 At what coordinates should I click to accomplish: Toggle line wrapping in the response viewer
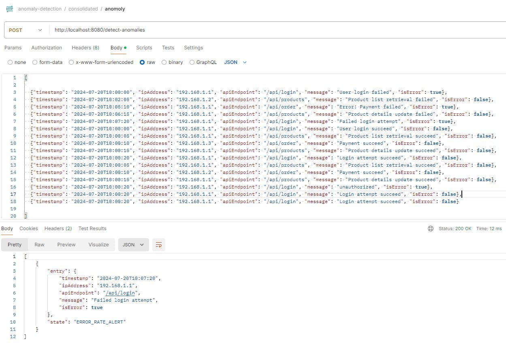pos(158,244)
